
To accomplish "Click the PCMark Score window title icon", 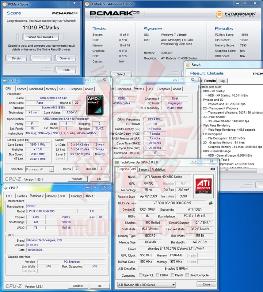I will coord(5,4).
